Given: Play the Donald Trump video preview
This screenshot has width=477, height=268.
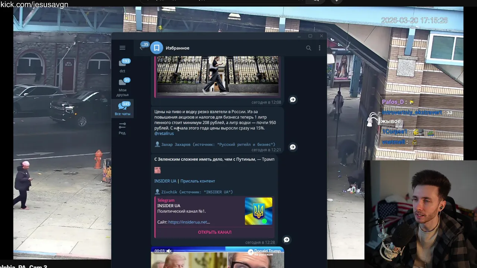Looking at the screenshot, I should pyautogui.click(x=217, y=258).
